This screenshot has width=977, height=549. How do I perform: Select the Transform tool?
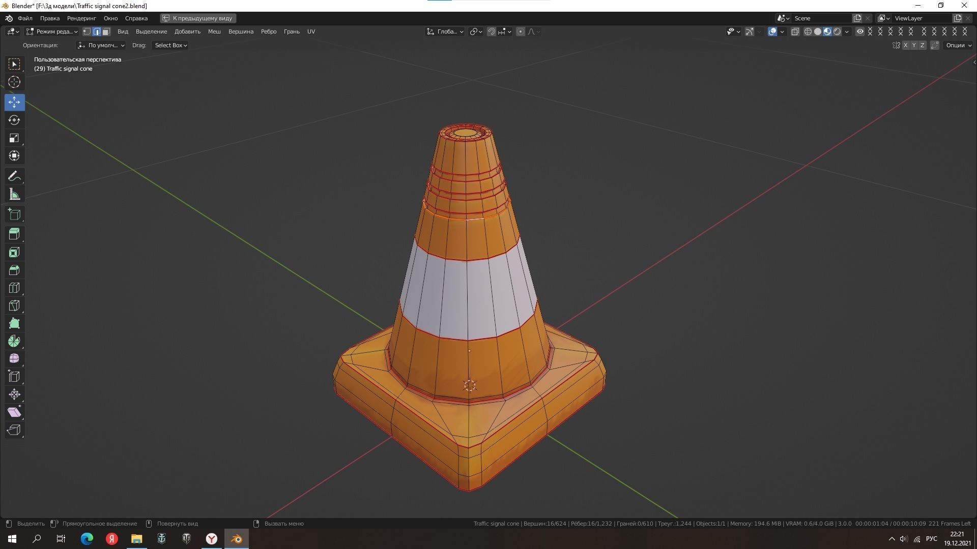point(14,156)
